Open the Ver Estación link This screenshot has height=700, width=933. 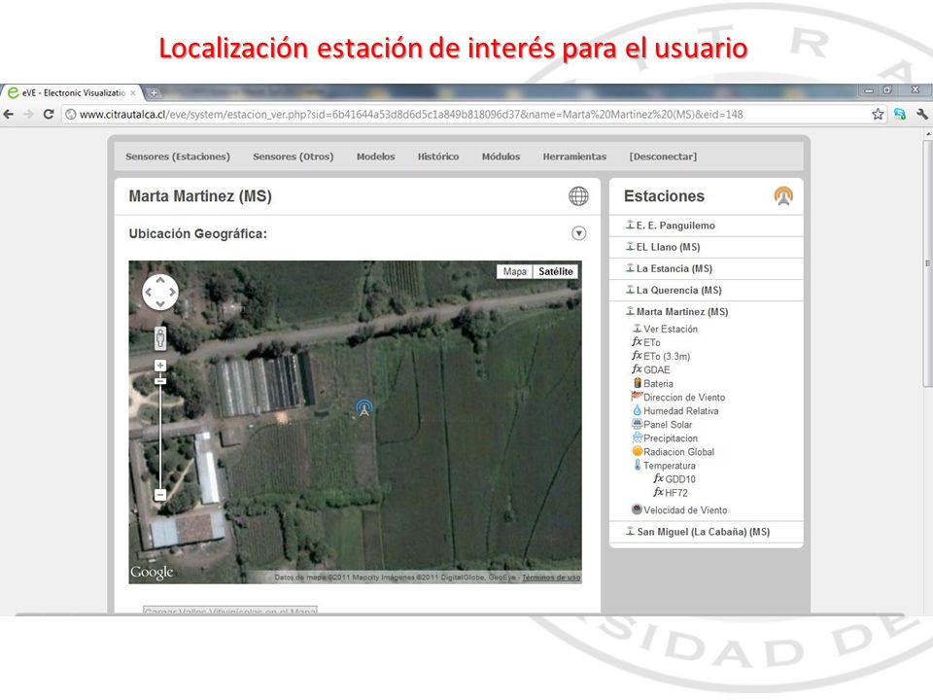(x=670, y=329)
